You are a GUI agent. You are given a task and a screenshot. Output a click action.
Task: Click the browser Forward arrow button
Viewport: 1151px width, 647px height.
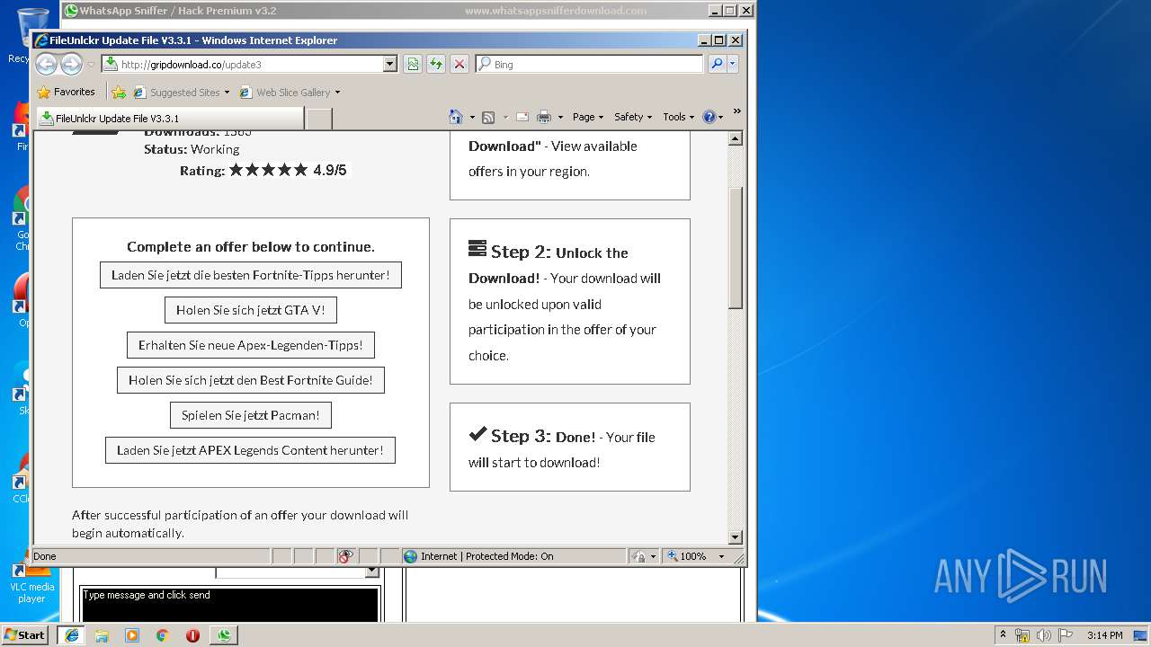click(x=71, y=64)
